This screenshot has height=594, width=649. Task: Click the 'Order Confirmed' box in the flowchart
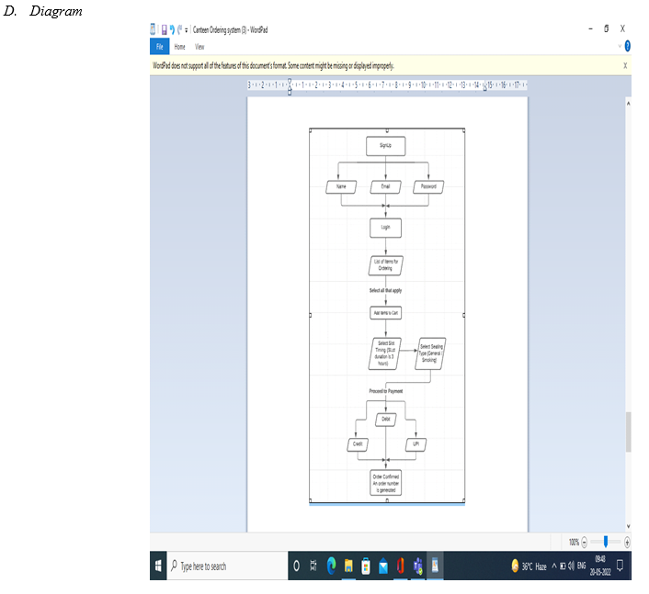click(x=386, y=483)
